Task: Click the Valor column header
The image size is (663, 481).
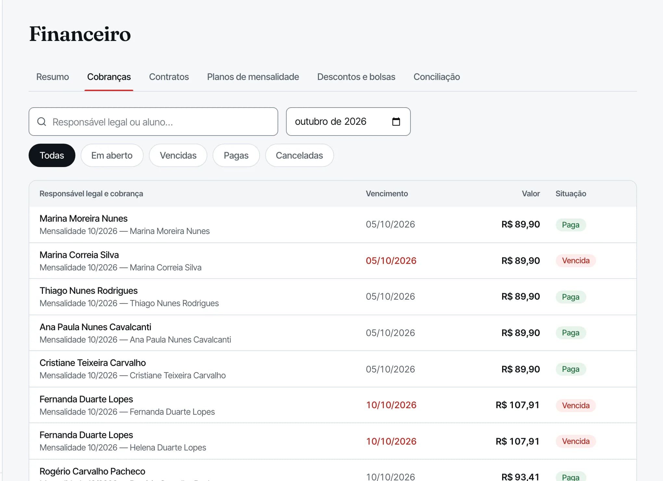Action: point(531,194)
